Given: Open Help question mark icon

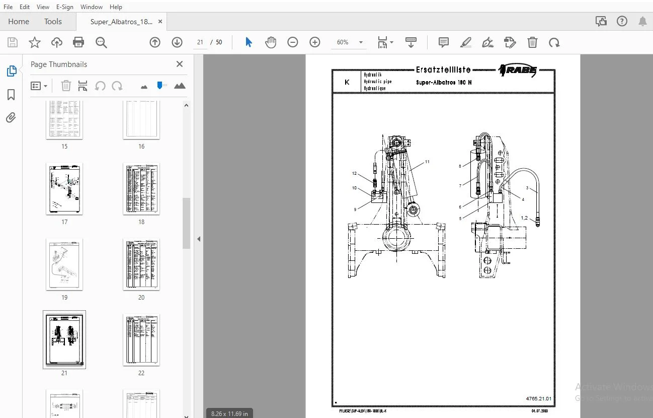Looking at the screenshot, I should pos(622,21).
